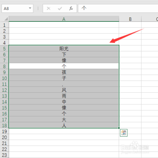Click the cell containing 雨
Viewport: 158px width, 158px height.
point(64,96)
